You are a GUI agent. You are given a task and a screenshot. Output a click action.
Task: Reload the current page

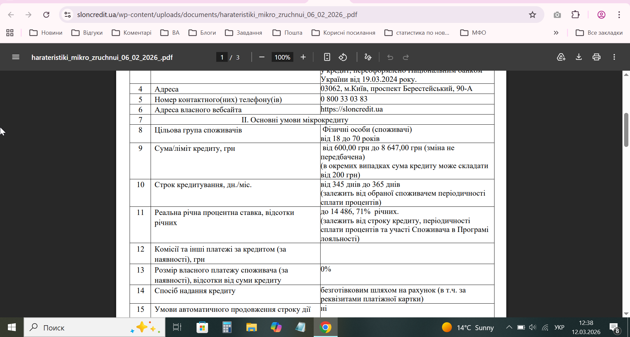pyautogui.click(x=46, y=15)
